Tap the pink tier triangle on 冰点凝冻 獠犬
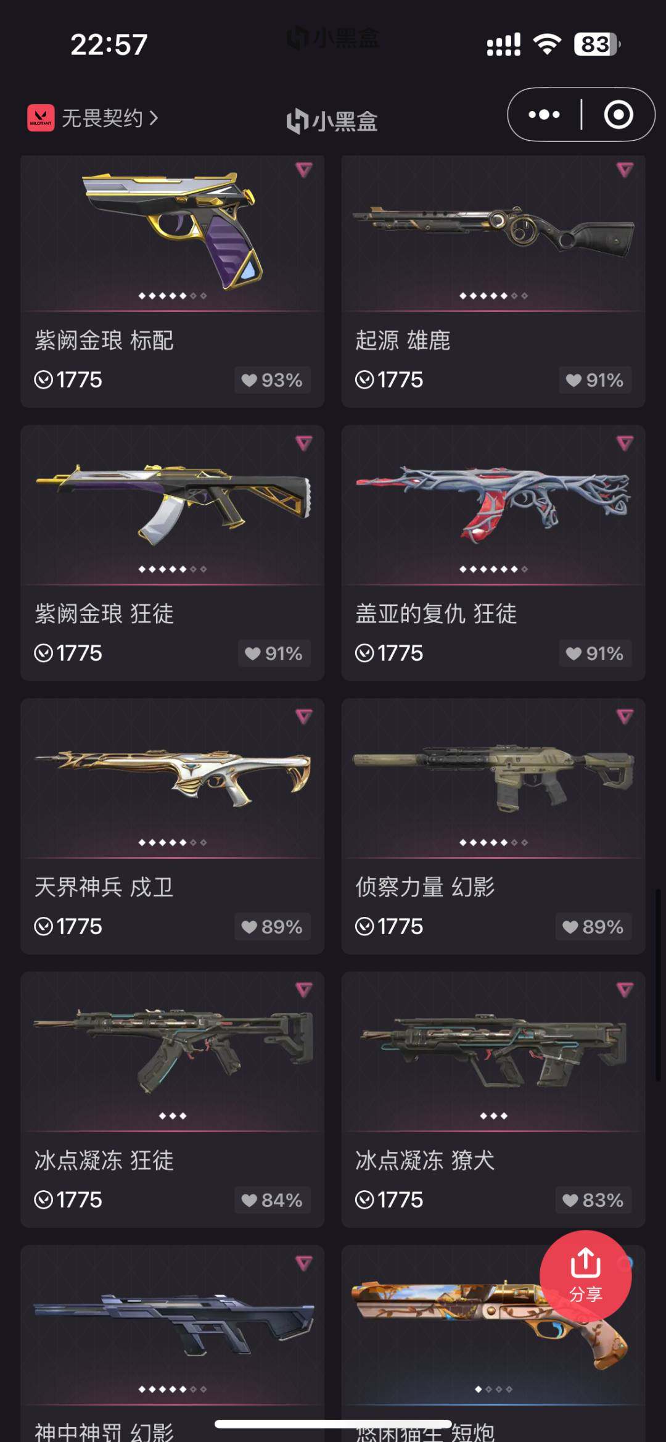Image resolution: width=666 pixels, height=1442 pixels. (625, 990)
